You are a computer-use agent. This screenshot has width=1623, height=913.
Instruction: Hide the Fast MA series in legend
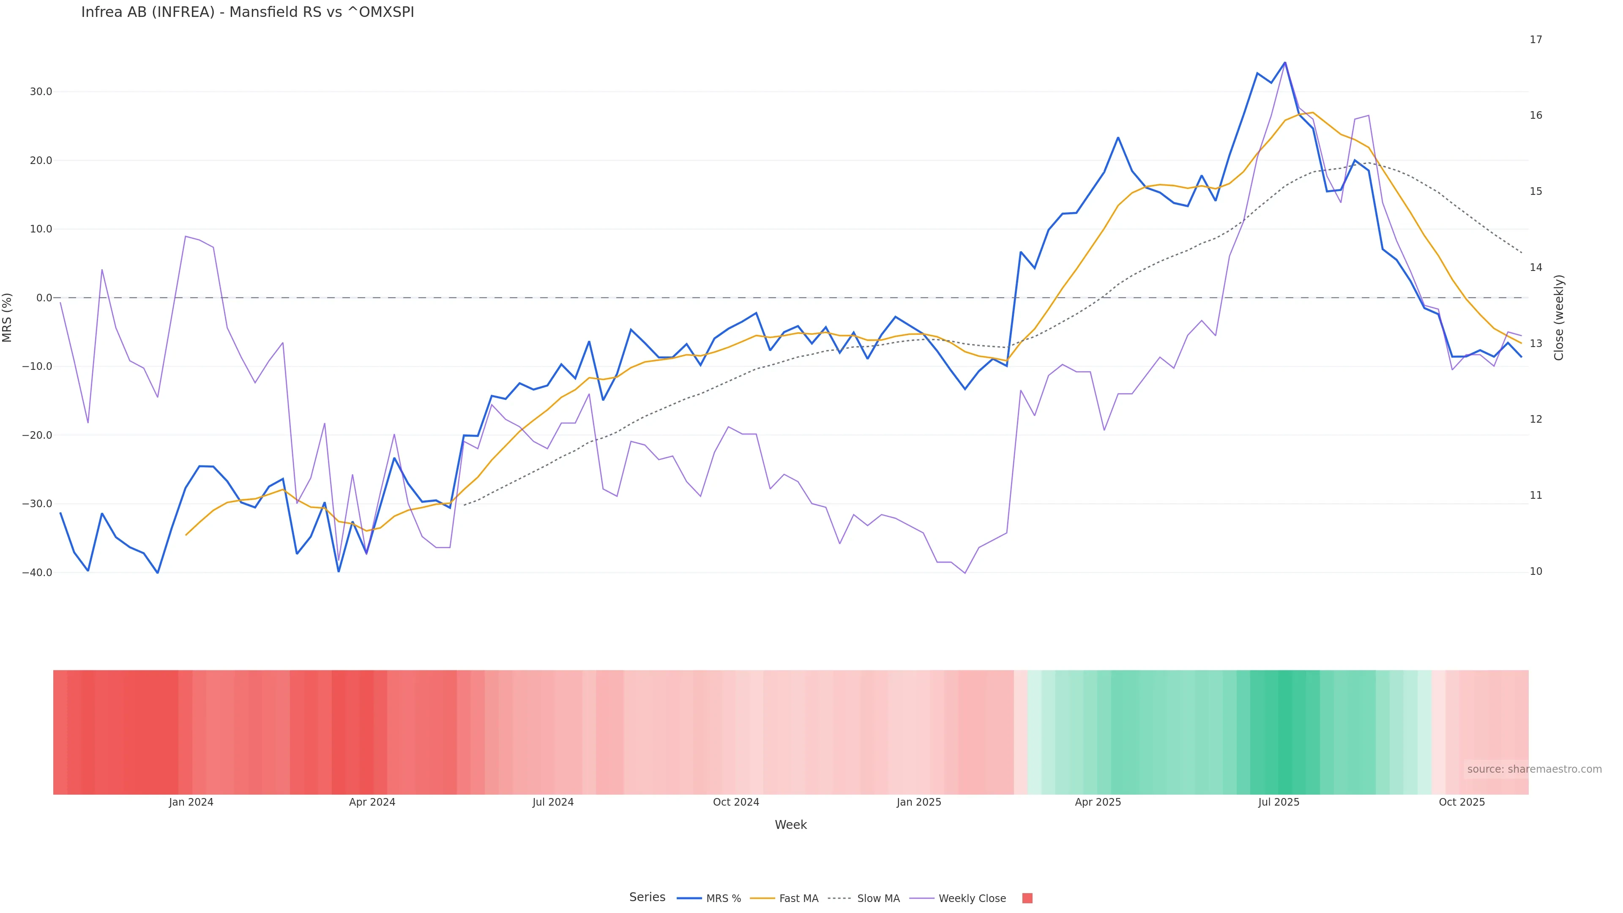[798, 899]
